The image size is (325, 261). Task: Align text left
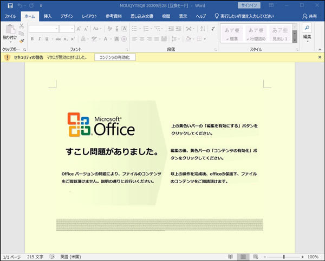[x=134, y=39]
